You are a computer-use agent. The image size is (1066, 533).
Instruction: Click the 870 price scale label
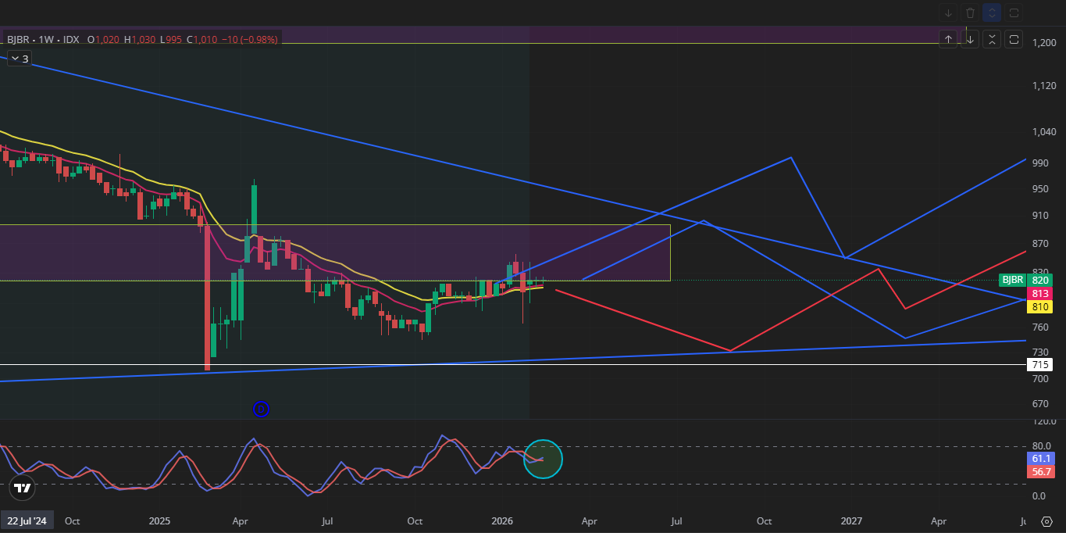pyautogui.click(x=1040, y=245)
